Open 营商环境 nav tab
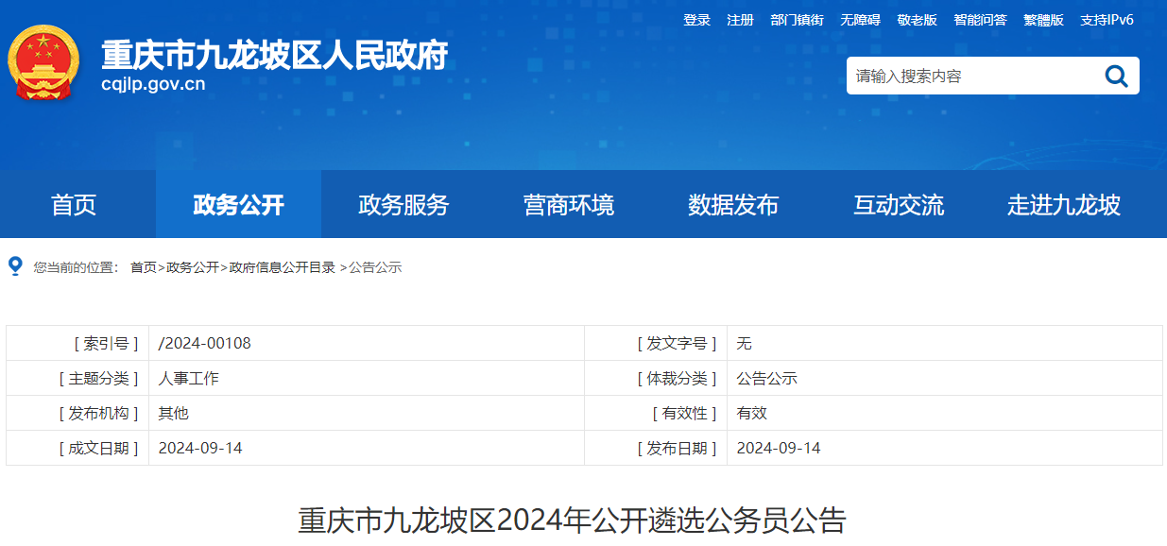This screenshot has height=546, width=1167. coord(569,204)
